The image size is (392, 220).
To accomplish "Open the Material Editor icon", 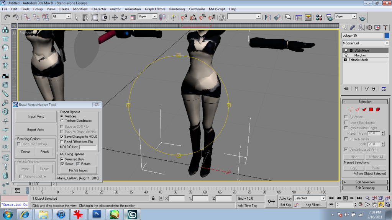I will 319,17.
